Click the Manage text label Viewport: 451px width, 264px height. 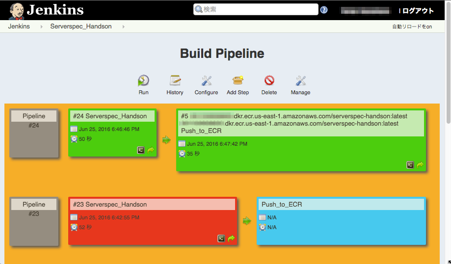click(x=300, y=92)
